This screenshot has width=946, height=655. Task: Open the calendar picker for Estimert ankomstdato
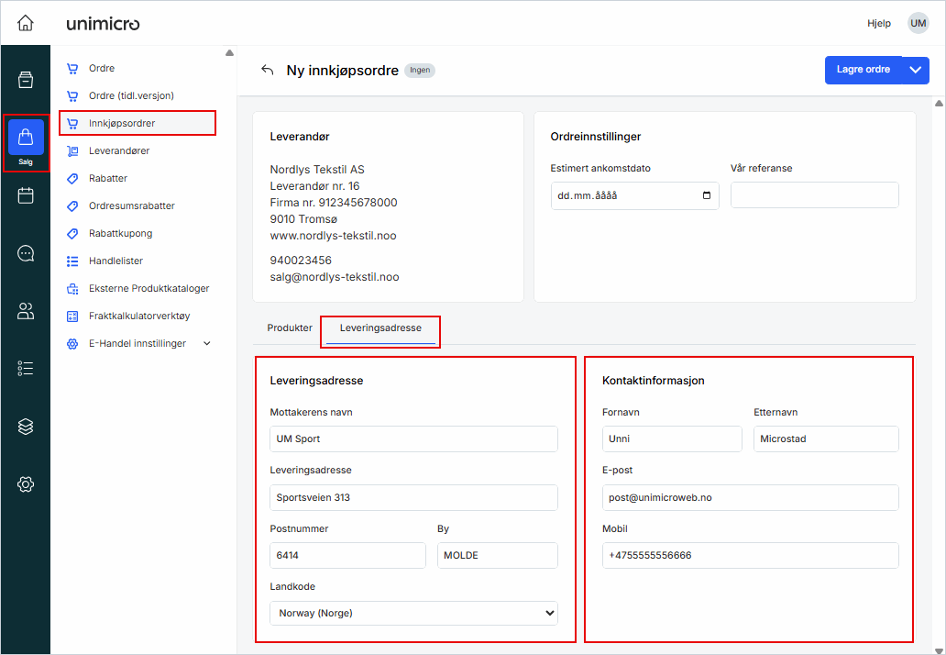[706, 195]
